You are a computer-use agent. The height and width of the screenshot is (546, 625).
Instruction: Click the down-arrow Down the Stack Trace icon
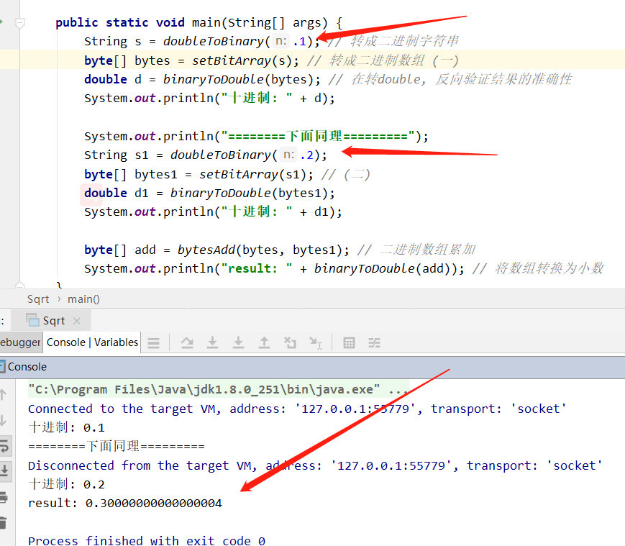click(x=4, y=420)
